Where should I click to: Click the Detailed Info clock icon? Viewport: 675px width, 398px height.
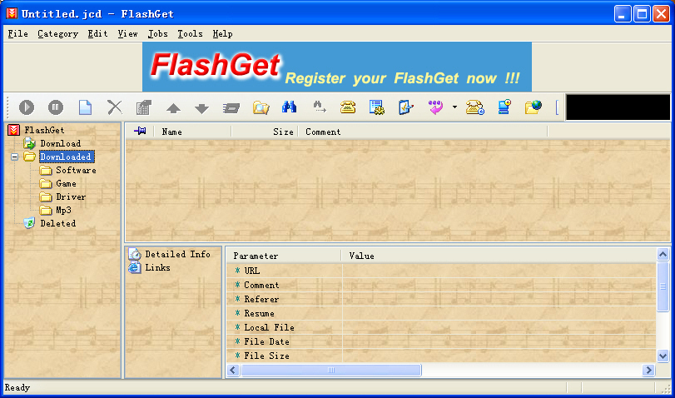click(135, 254)
